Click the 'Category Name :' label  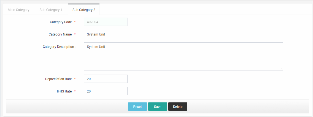point(61,34)
